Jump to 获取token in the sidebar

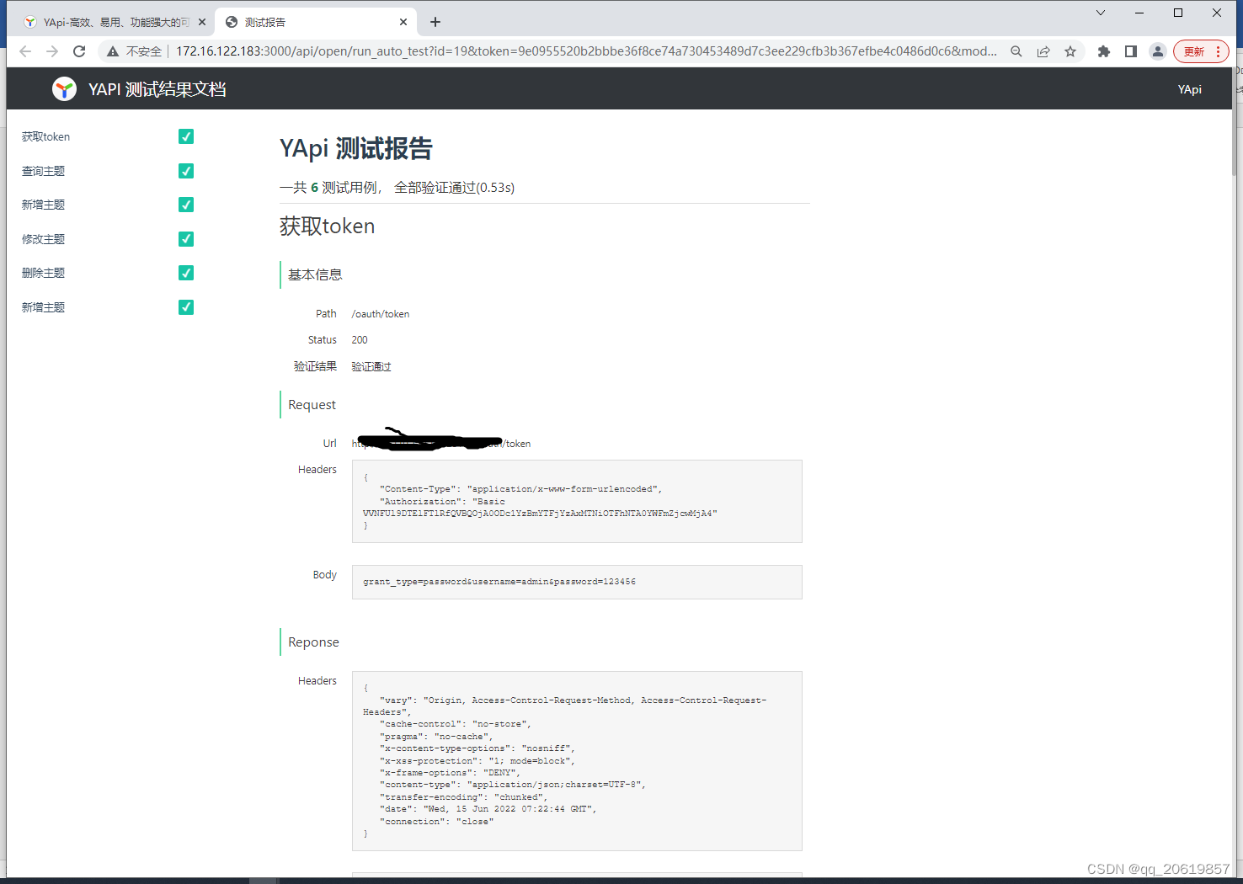click(45, 136)
